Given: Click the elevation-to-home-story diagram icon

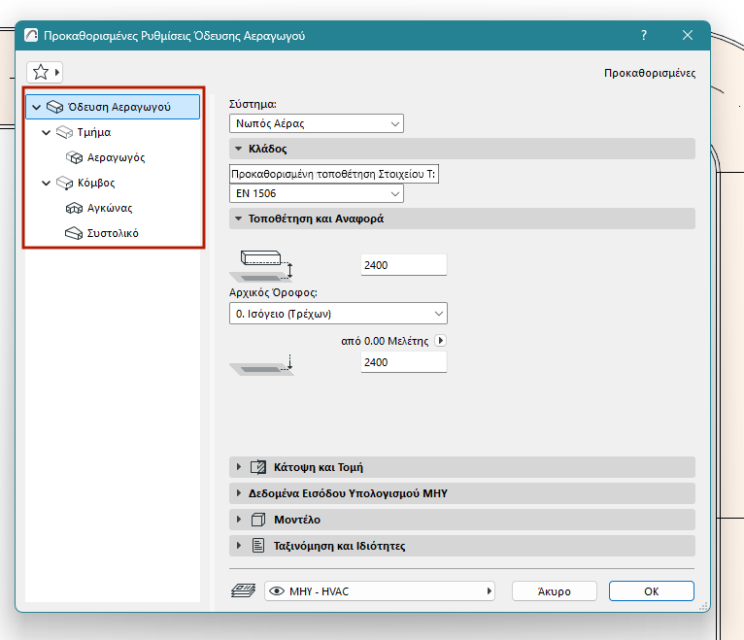Looking at the screenshot, I should (262, 266).
